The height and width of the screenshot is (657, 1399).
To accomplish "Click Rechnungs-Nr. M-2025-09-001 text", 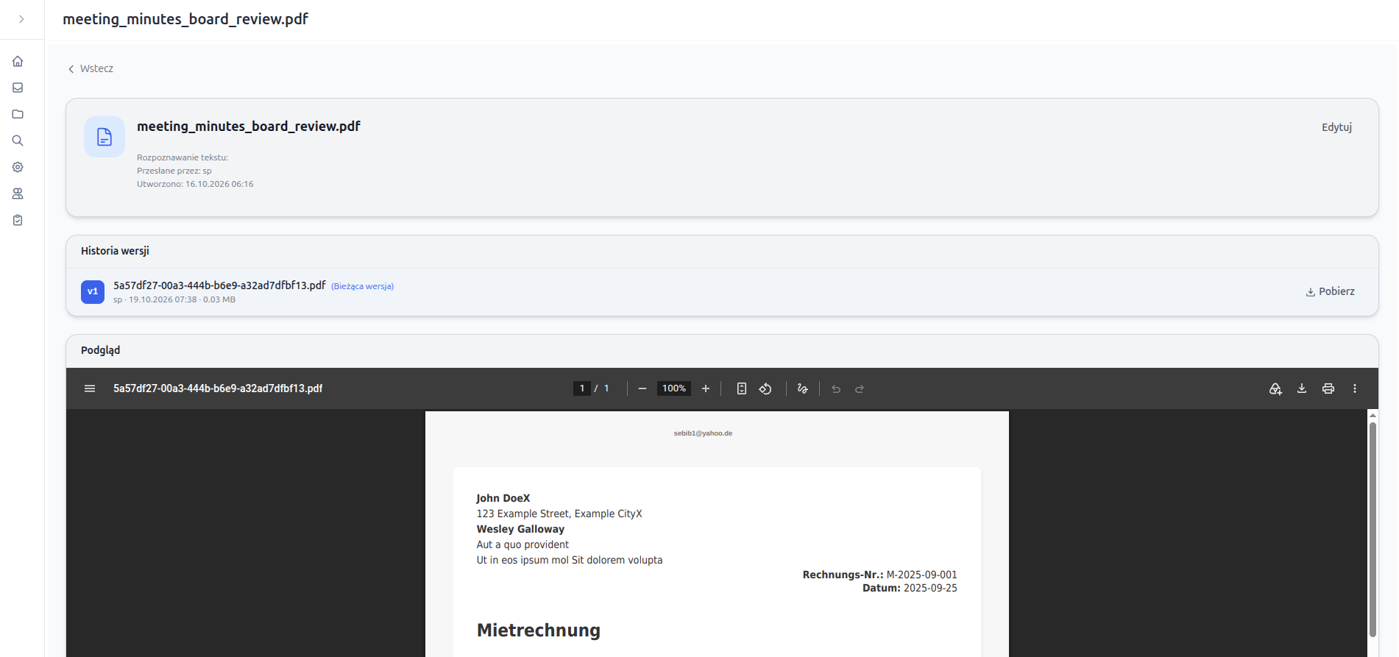I will pyautogui.click(x=879, y=575).
